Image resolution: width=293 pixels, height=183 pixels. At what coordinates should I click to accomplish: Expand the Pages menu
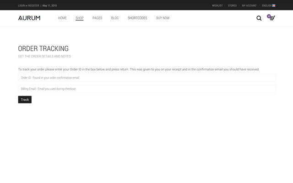(97, 18)
